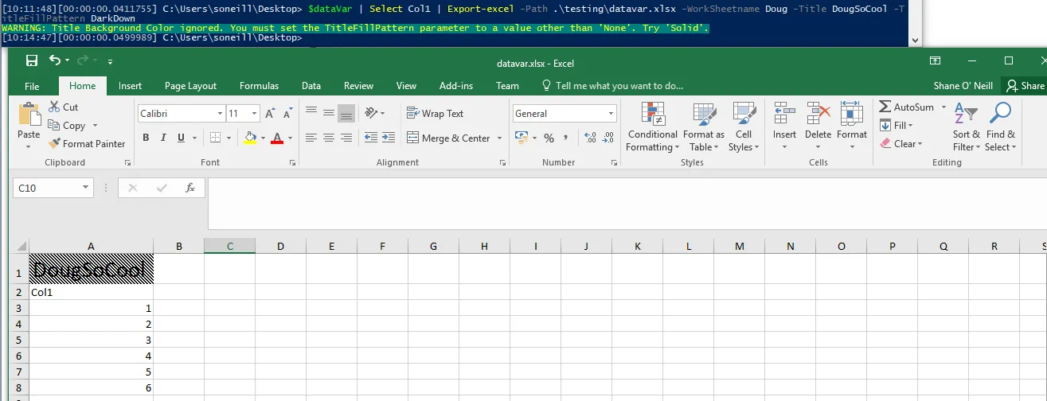Open the underline style dropdown arrow
Screen dimensions: 1047x401
coord(195,138)
